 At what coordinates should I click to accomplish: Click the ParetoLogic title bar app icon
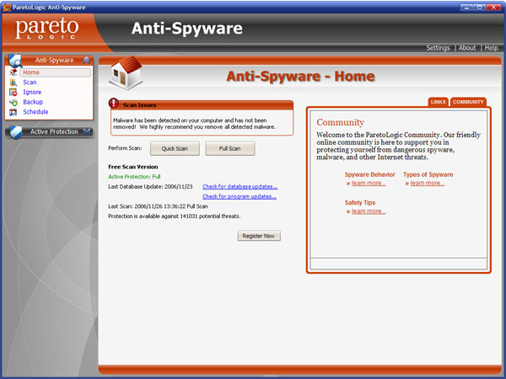coord(7,7)
